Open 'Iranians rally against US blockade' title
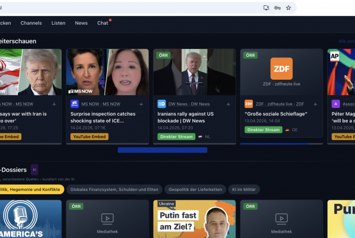This screenshot has height=238, width=355. point(185,118)
